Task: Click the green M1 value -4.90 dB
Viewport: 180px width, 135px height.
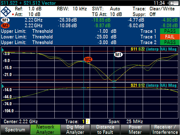Action: [x=169, y=20]
